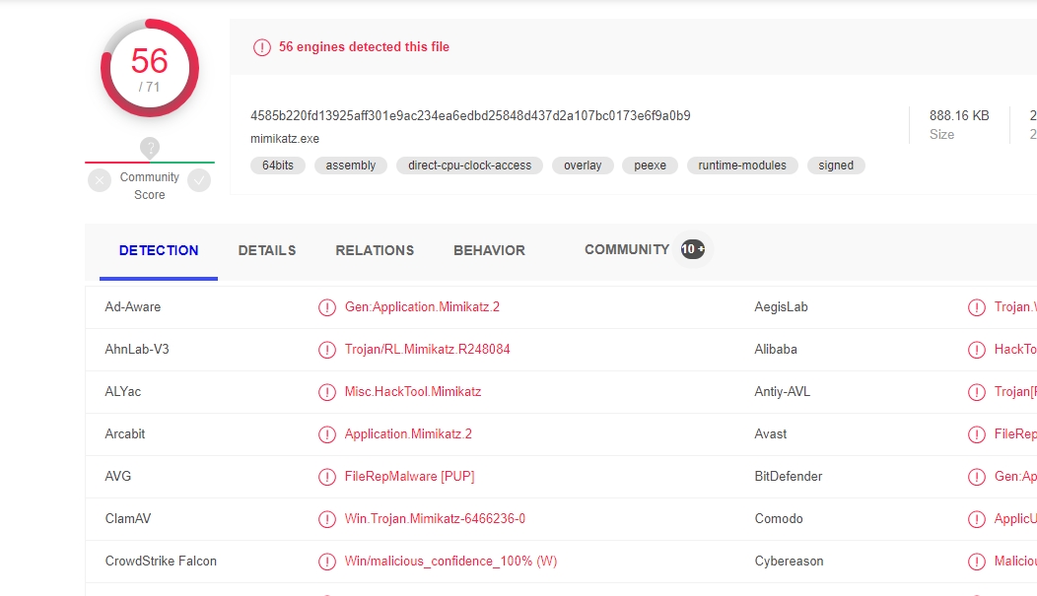Click the file SHA-256 hash text
Image resolution: width=1037 pixels, height=596 pixels.
[470, 115]
